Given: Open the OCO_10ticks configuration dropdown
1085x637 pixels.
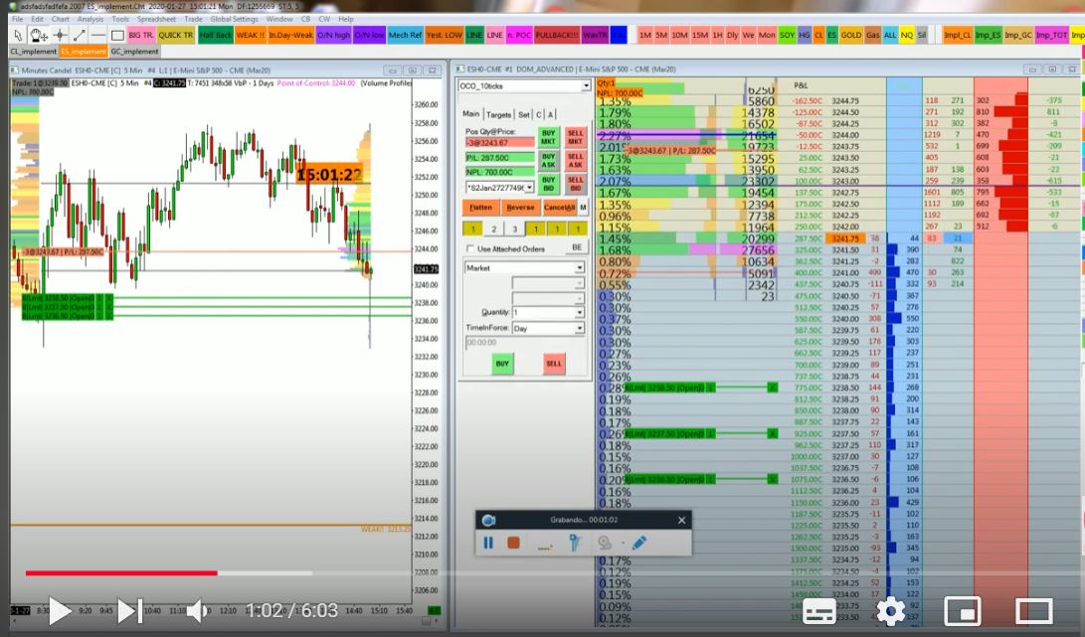Looking at the screenshot, I should coord(586,85).
